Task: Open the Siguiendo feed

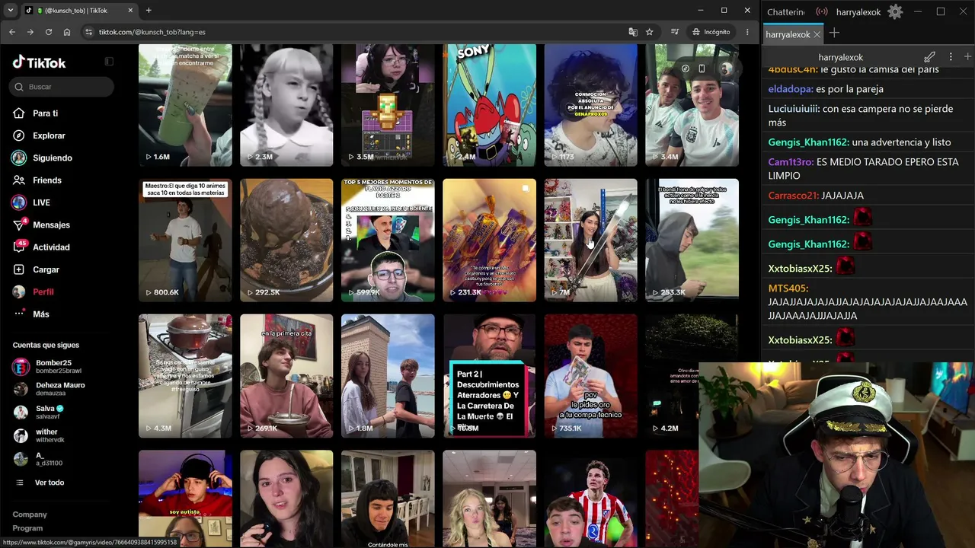Action: tap(52, 158)
